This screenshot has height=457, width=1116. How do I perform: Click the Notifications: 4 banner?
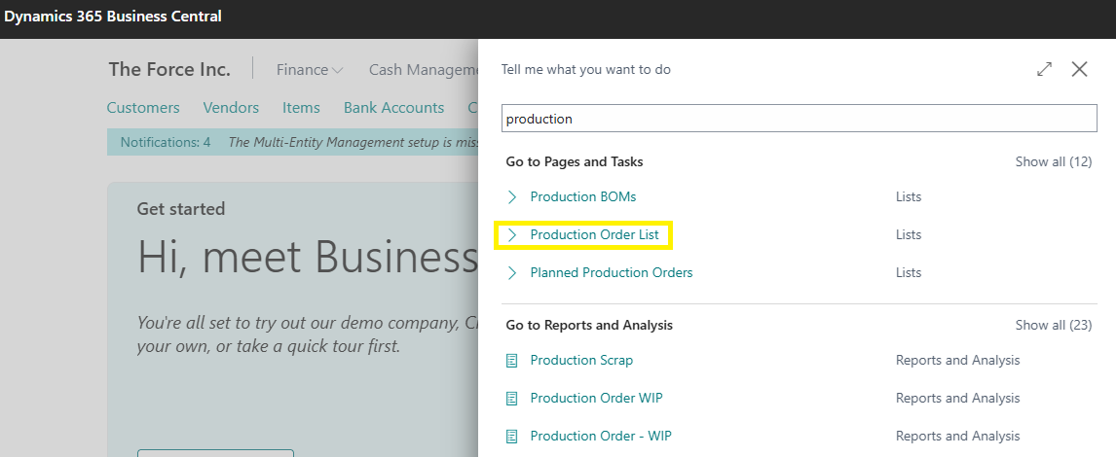pos(166,142)
